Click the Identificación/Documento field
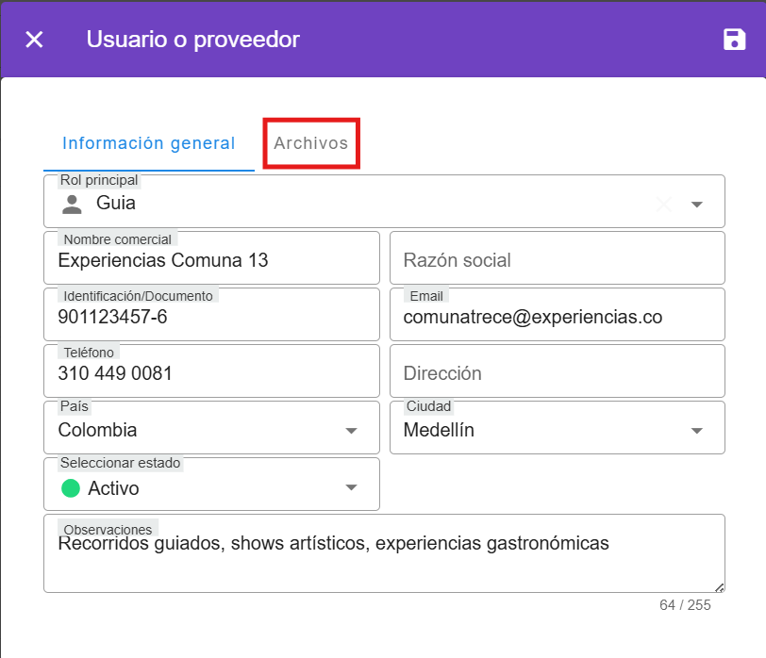This screenshot has height=658, width=766. (211, 317)
